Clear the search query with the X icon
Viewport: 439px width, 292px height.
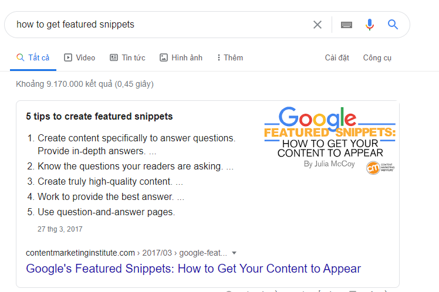click(318, 25)
